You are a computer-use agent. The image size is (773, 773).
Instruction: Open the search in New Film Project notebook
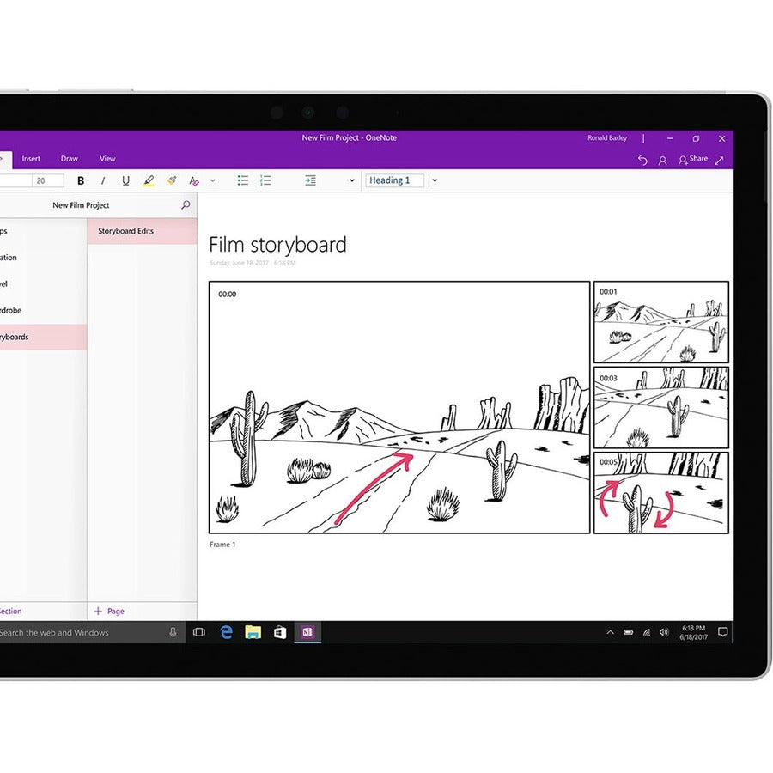(186, 205)
